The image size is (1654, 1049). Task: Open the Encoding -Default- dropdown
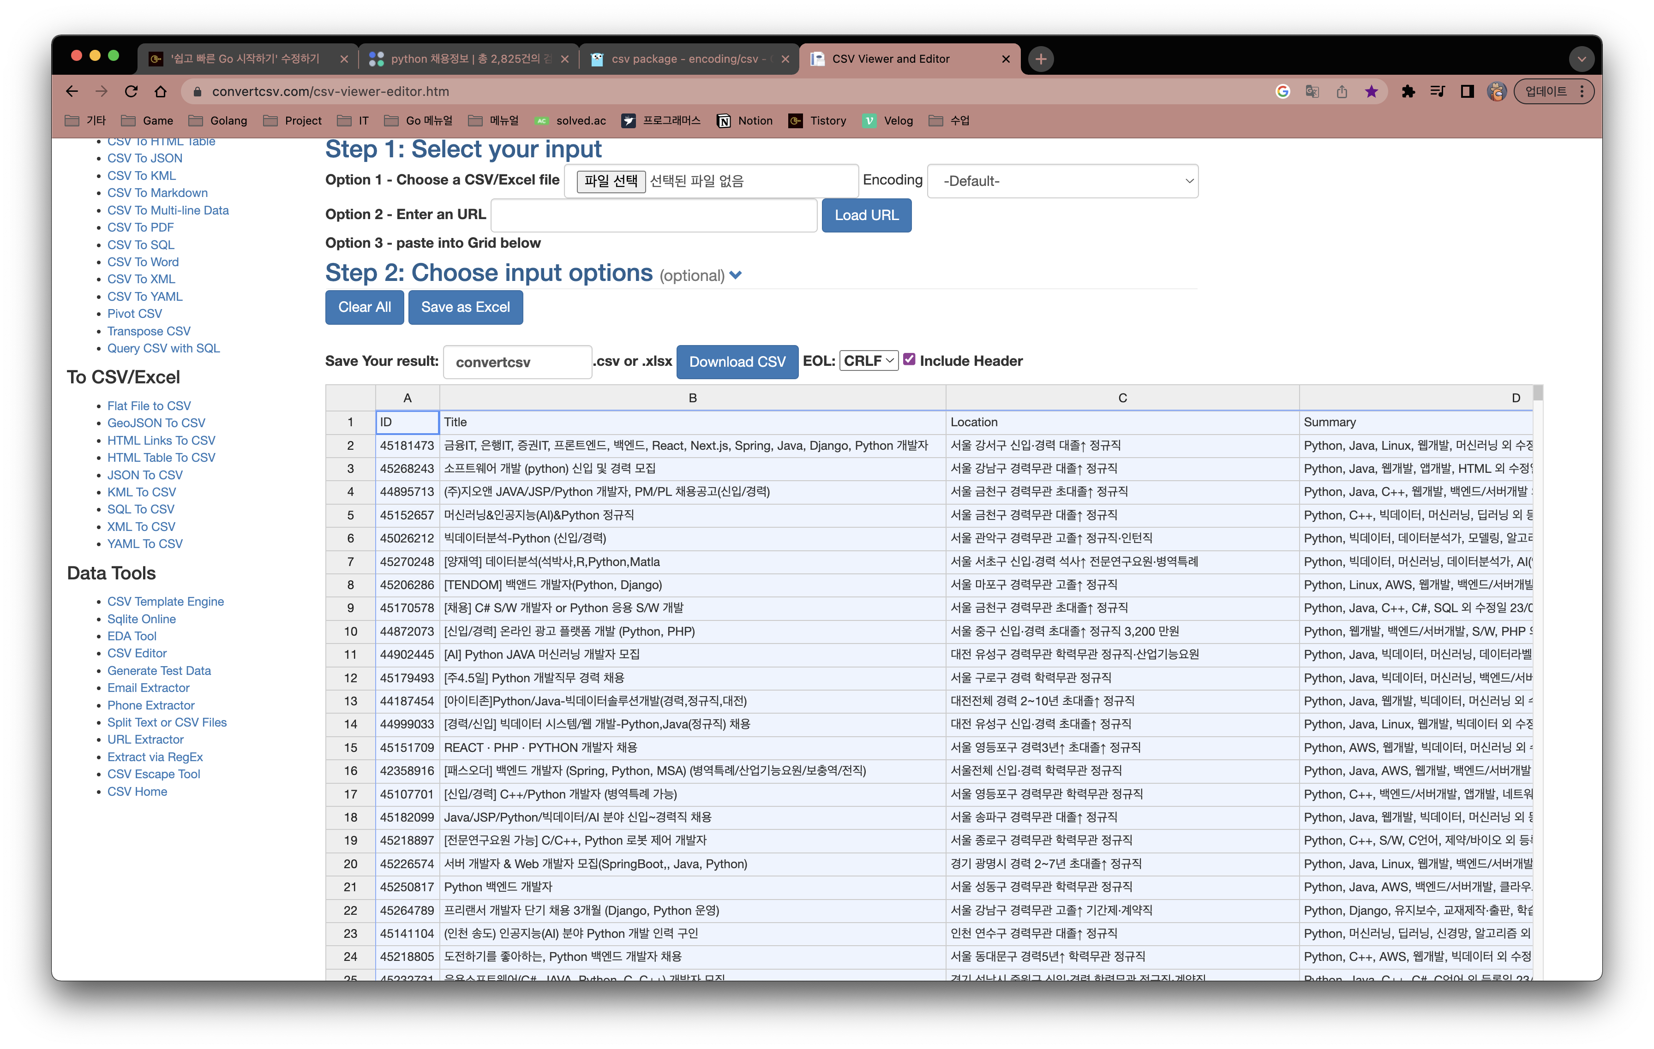pos(1062,181)
